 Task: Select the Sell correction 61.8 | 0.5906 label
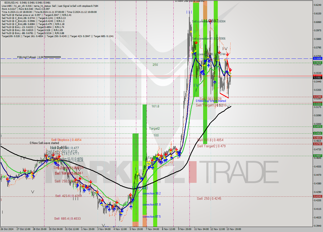click(209, 39)
